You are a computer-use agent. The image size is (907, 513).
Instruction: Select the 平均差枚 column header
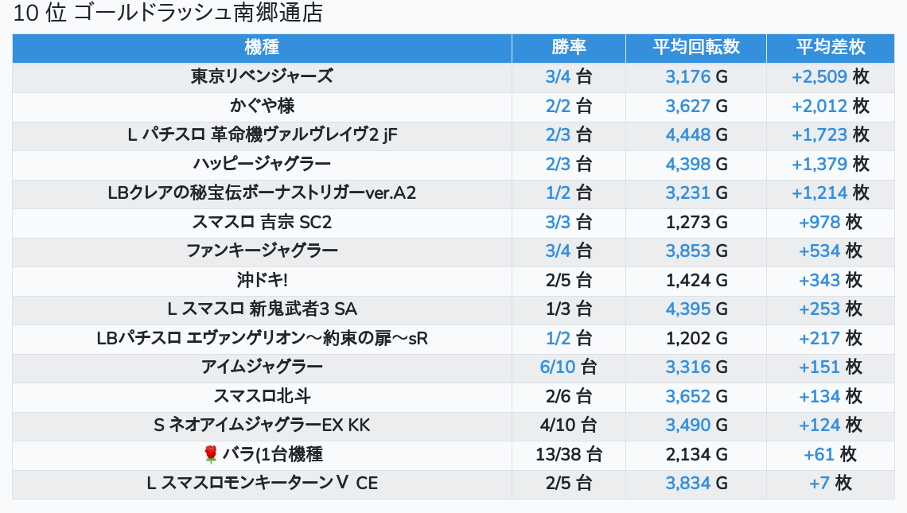pos(830,48)
